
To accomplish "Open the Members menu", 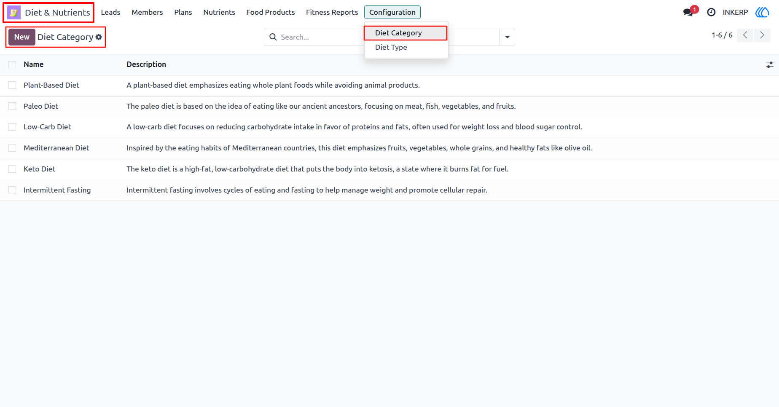I will (147, 12).
